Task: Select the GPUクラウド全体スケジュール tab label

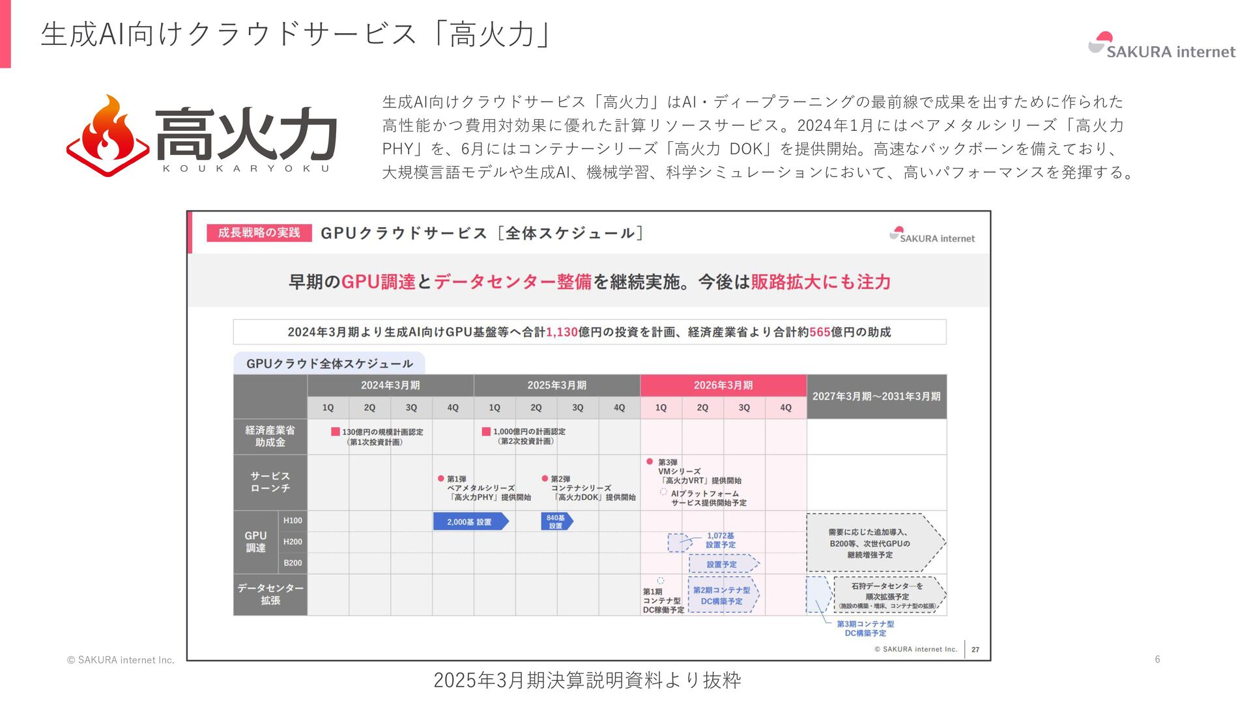Action: pos(329,363)
